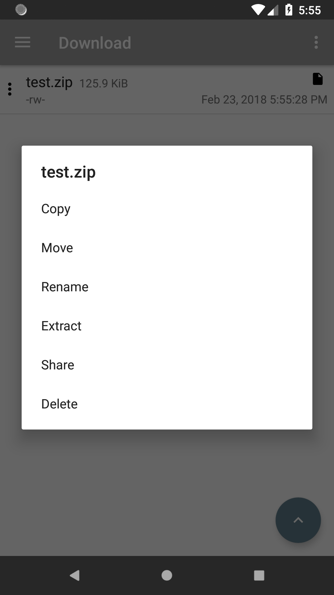Tap the Wi-Fi status icon

pyautogui.click(x=258, y=10)
